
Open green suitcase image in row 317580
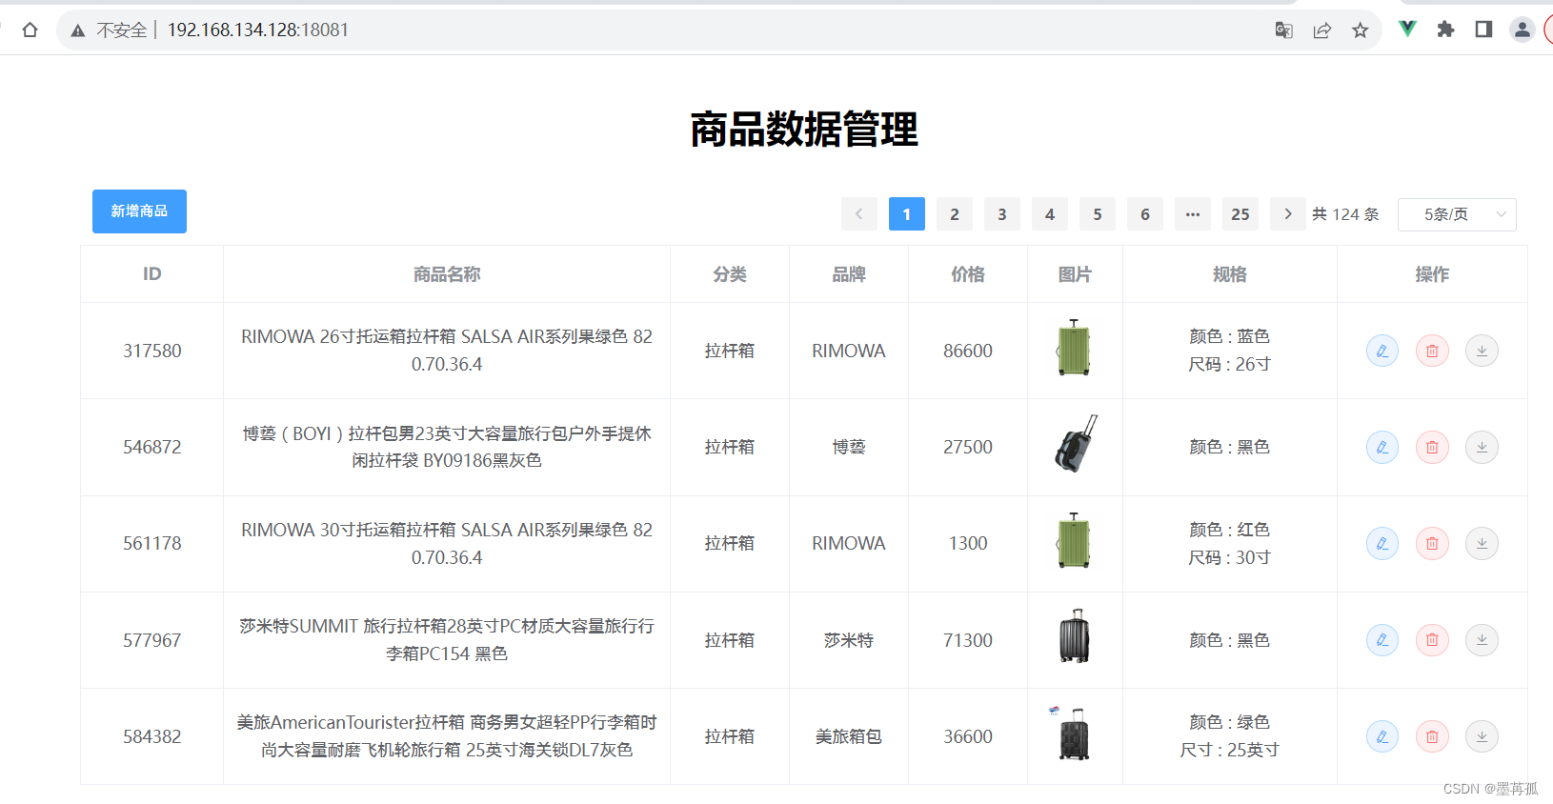1074,348
